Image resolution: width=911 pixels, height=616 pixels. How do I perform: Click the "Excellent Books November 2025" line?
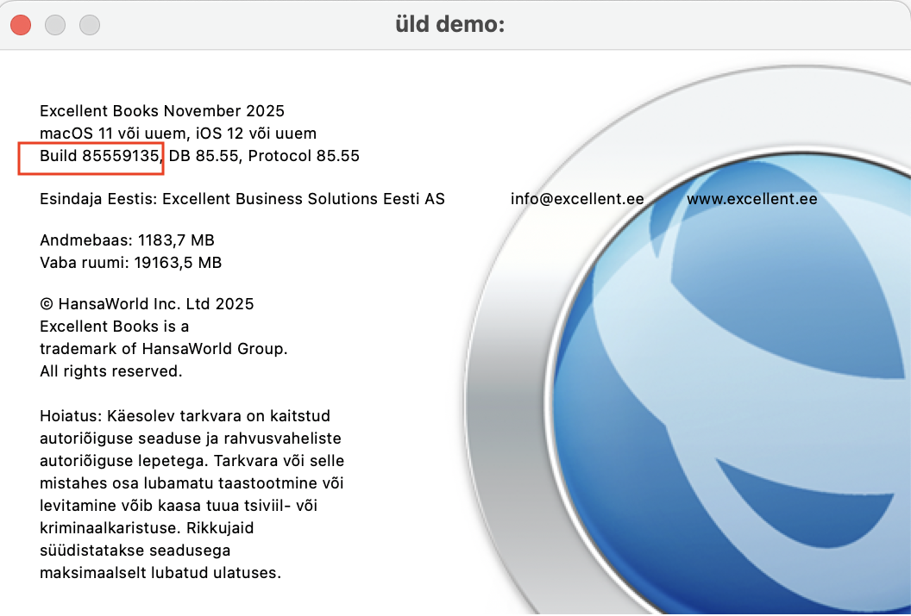click(x=162, y=111)
